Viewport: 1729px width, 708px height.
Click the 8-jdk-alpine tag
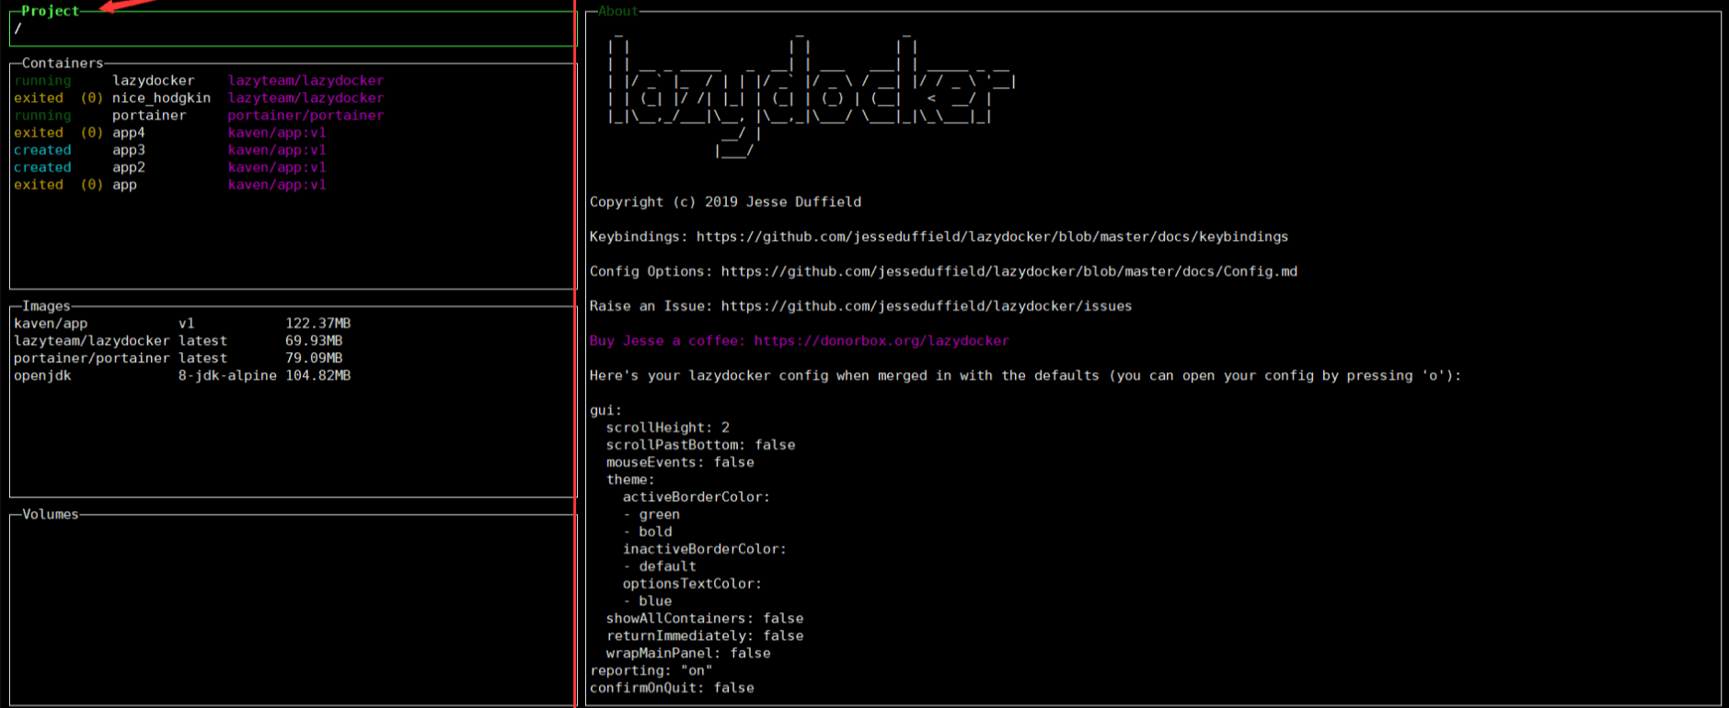pyautogui.click(x=227, y=376)
